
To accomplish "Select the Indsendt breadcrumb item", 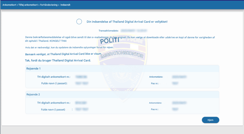I will (65, 5).
